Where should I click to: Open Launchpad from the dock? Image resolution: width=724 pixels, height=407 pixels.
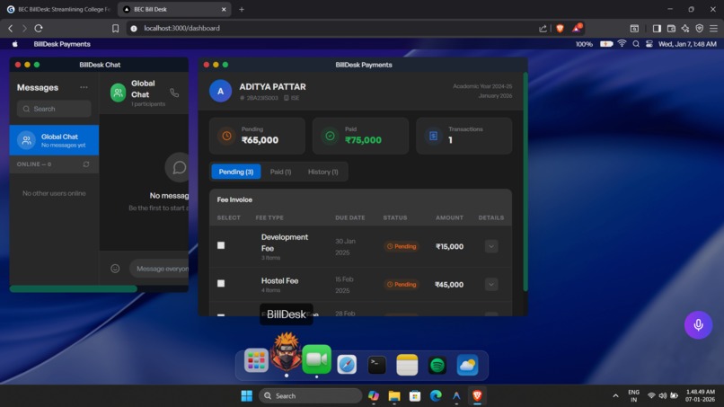[256, 360]
